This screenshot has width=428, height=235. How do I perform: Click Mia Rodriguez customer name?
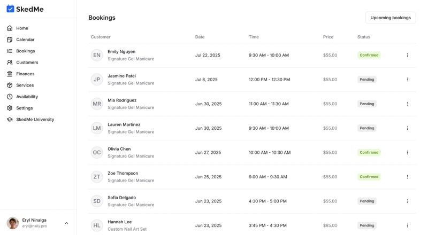(x=122, y=100)
